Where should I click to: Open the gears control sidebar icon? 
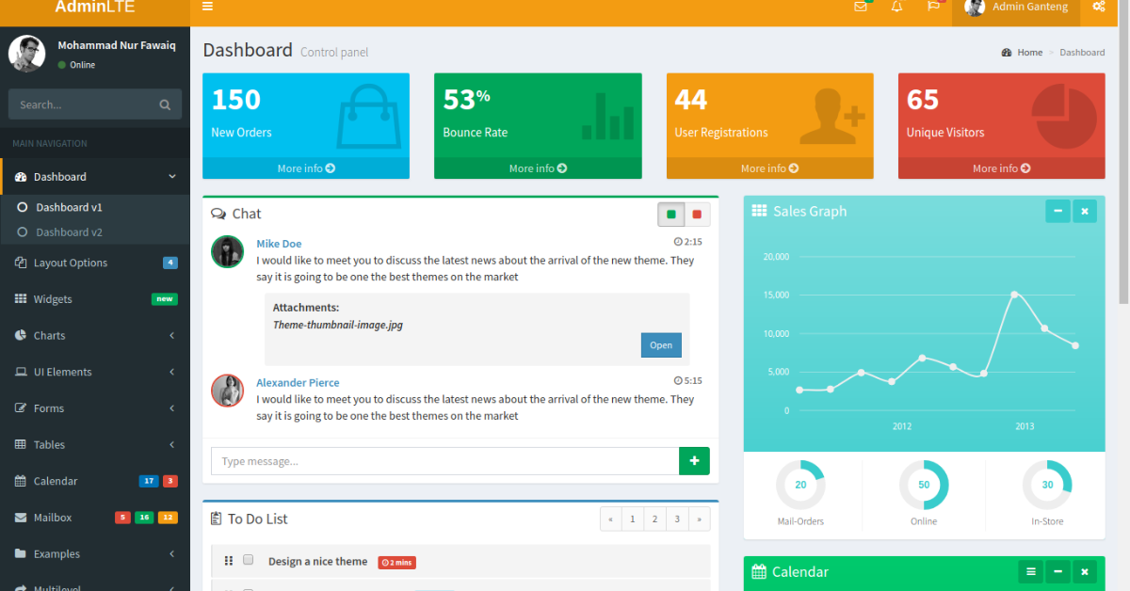1098,7
